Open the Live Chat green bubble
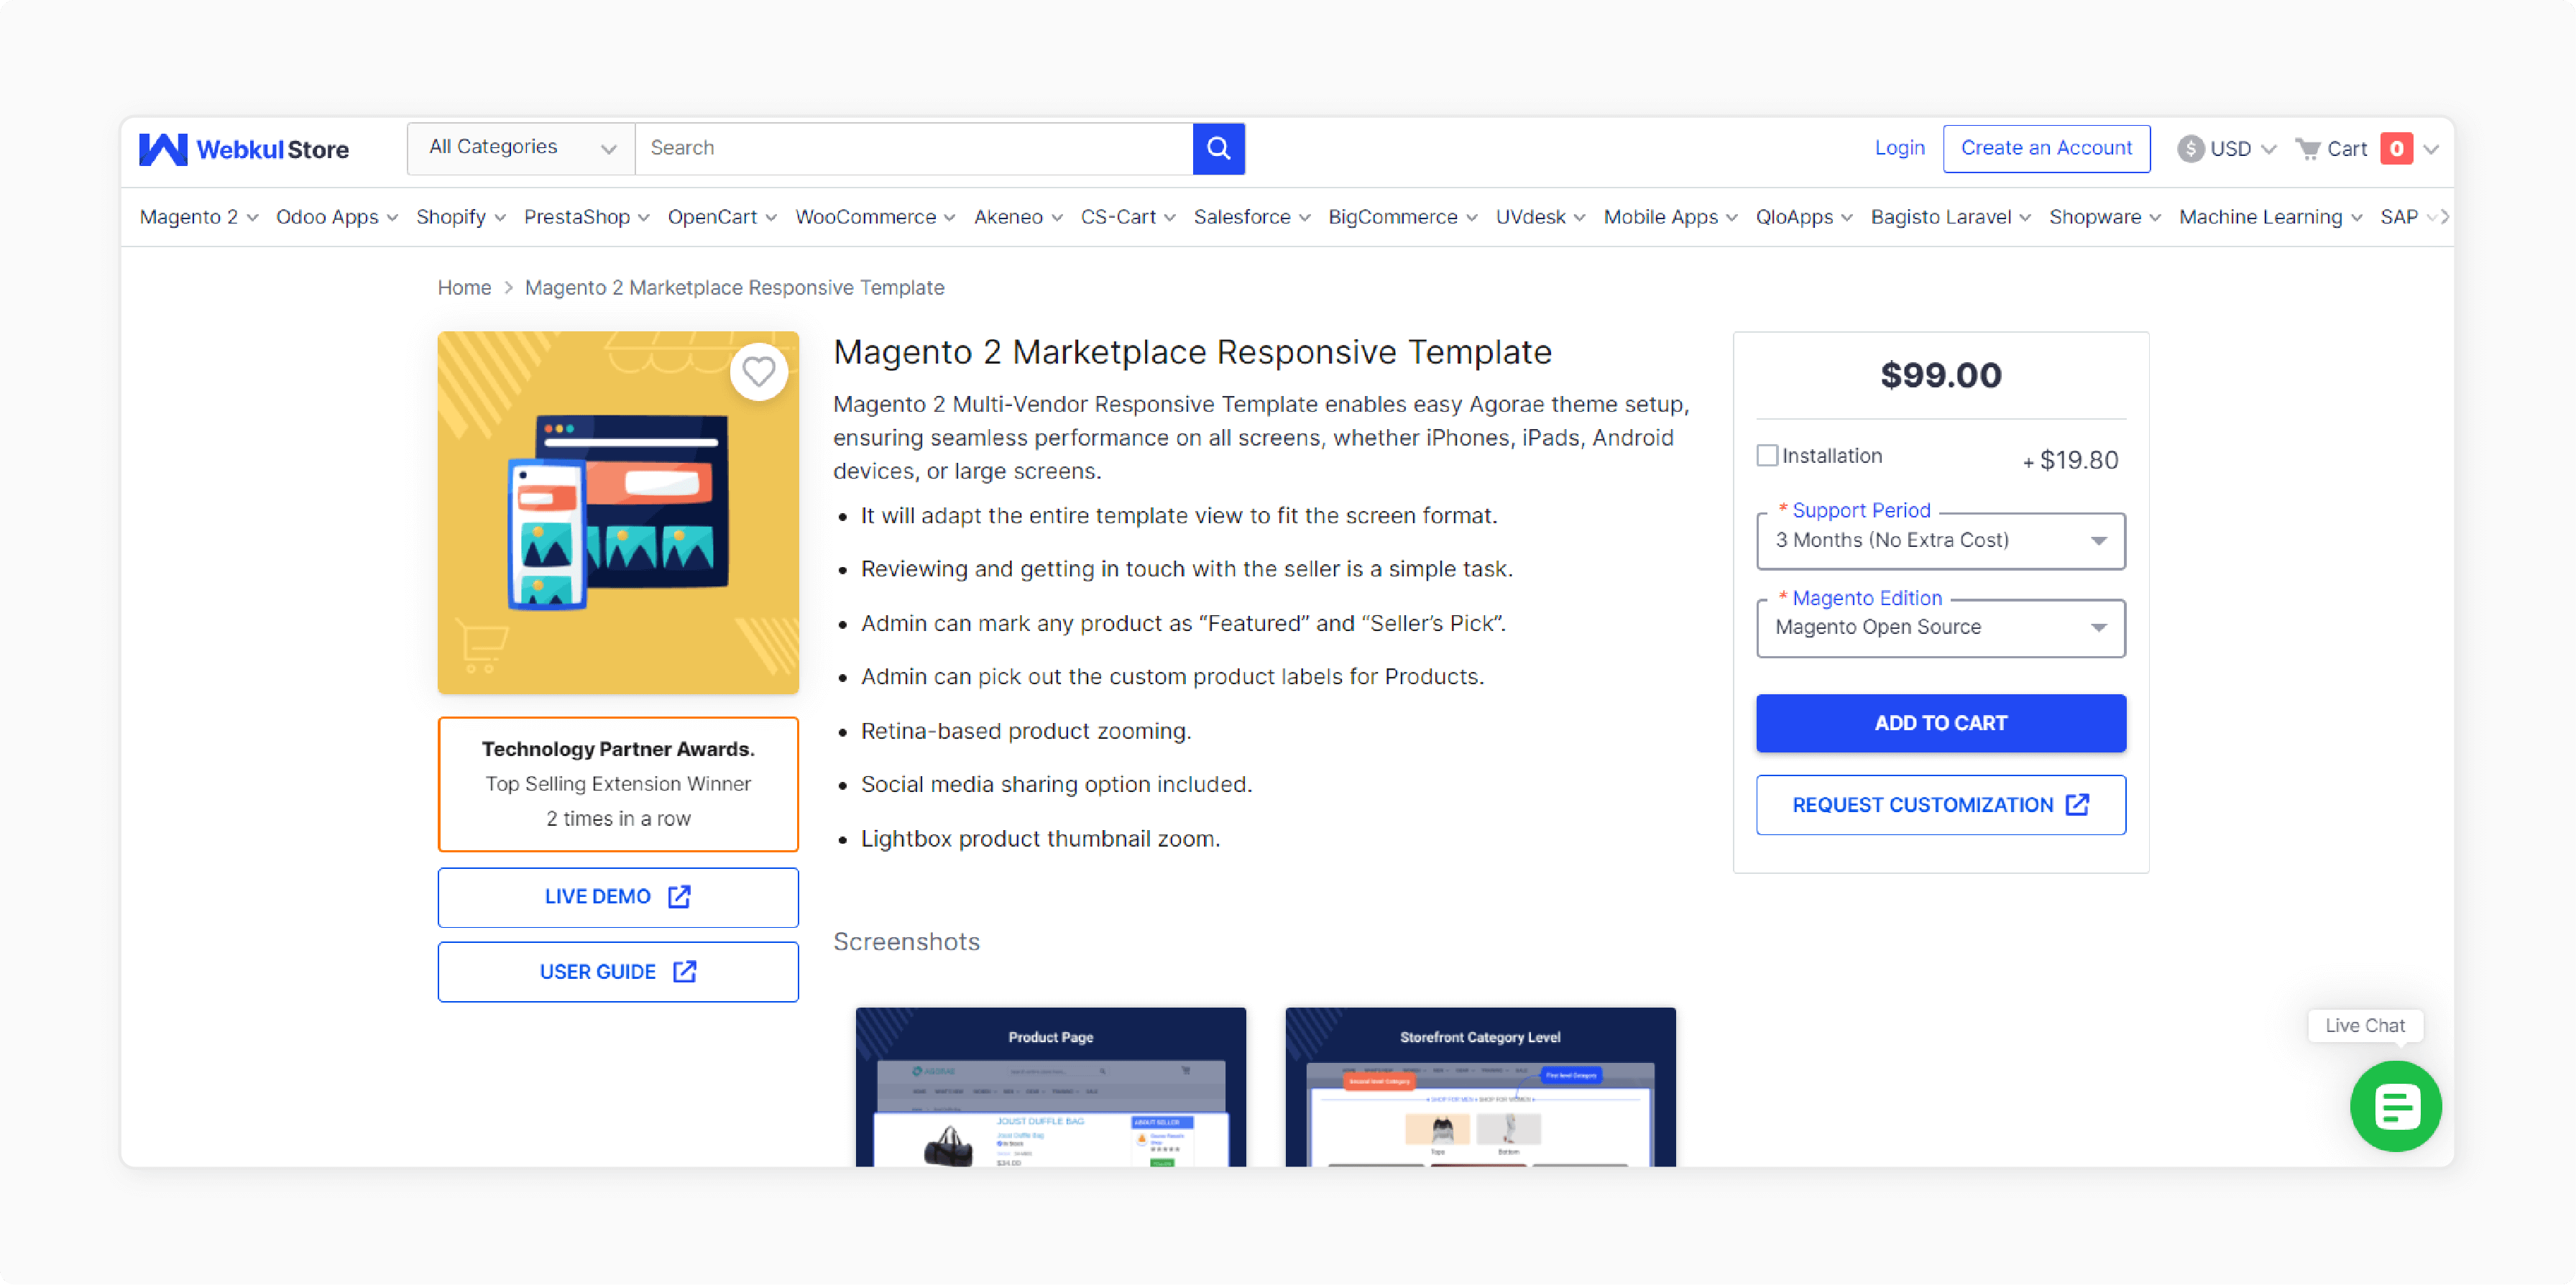This screenshot has width=2576, height=1285. pyautogui.click(x=2395, y=1107)
